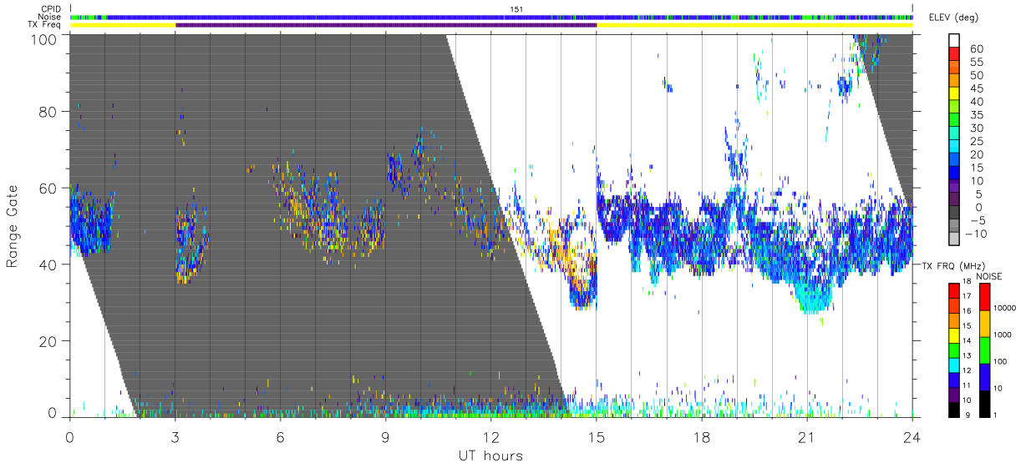1026x473 pixels.
Task: Click the blue swatch in NOISE colorbar
Action: click(985, 376)
